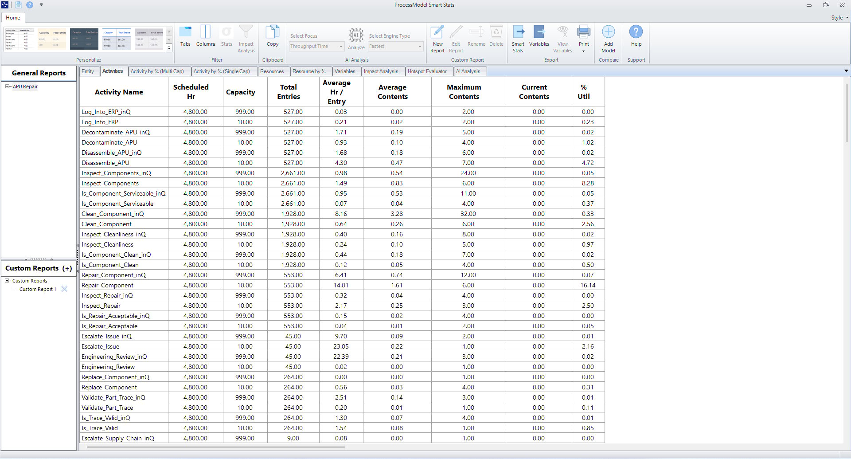This screenshot has height=459, width=851.
Task: Click the Custom Reports (+) header
Action: tap(39, 268)
